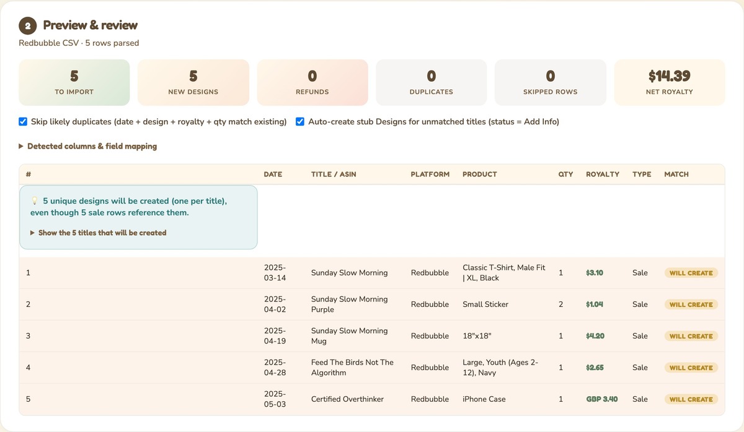This screenshot has height=432, width=744.
Task: Toggle Skip likely duplicates checkbox
Action: click(x=23, y=122)
